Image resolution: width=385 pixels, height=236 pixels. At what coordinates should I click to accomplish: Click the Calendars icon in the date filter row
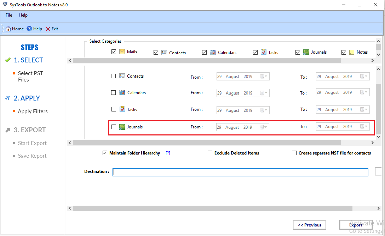pyautogui.click(x=122, y=92)
